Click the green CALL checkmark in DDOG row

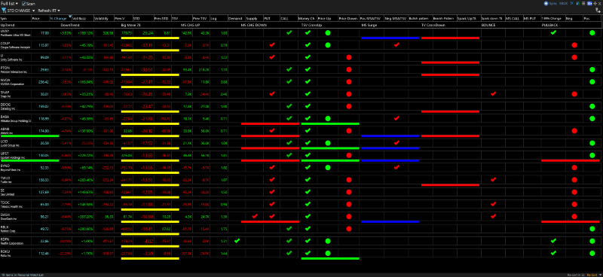(289, 106)
